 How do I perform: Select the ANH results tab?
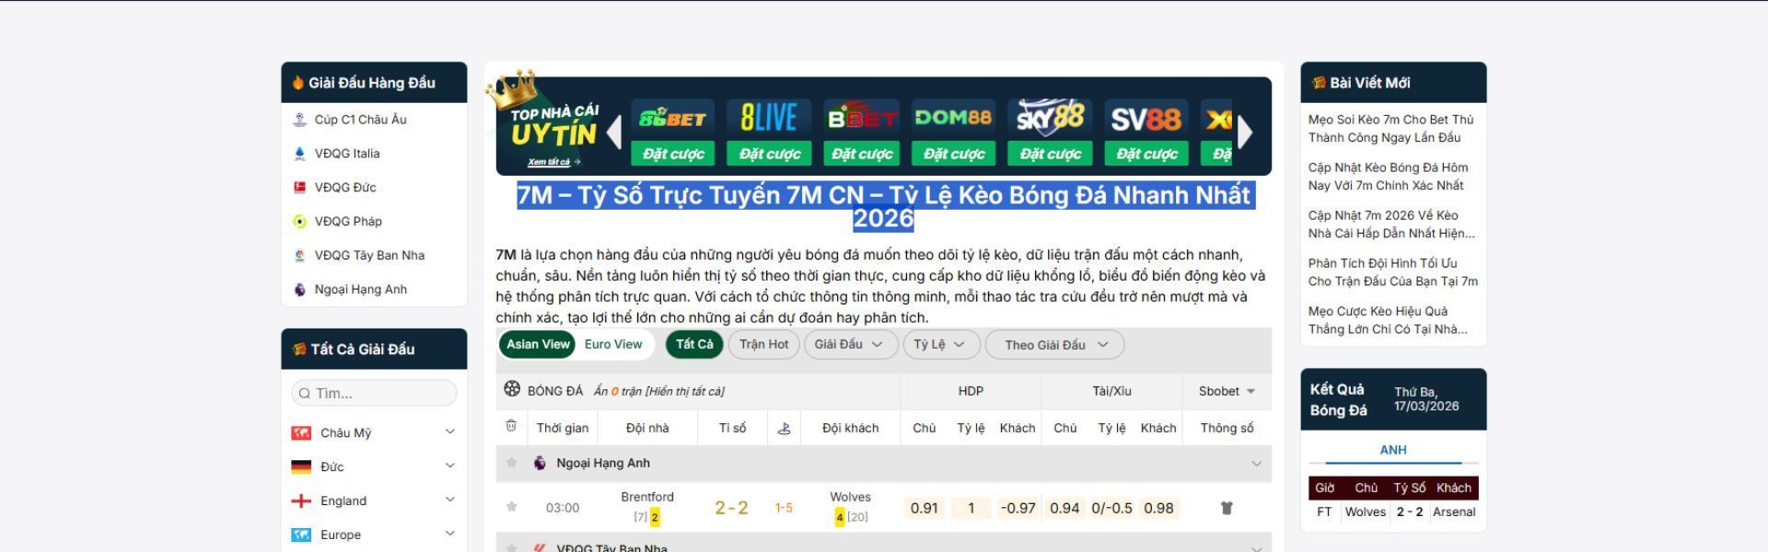coord(1392,450)
